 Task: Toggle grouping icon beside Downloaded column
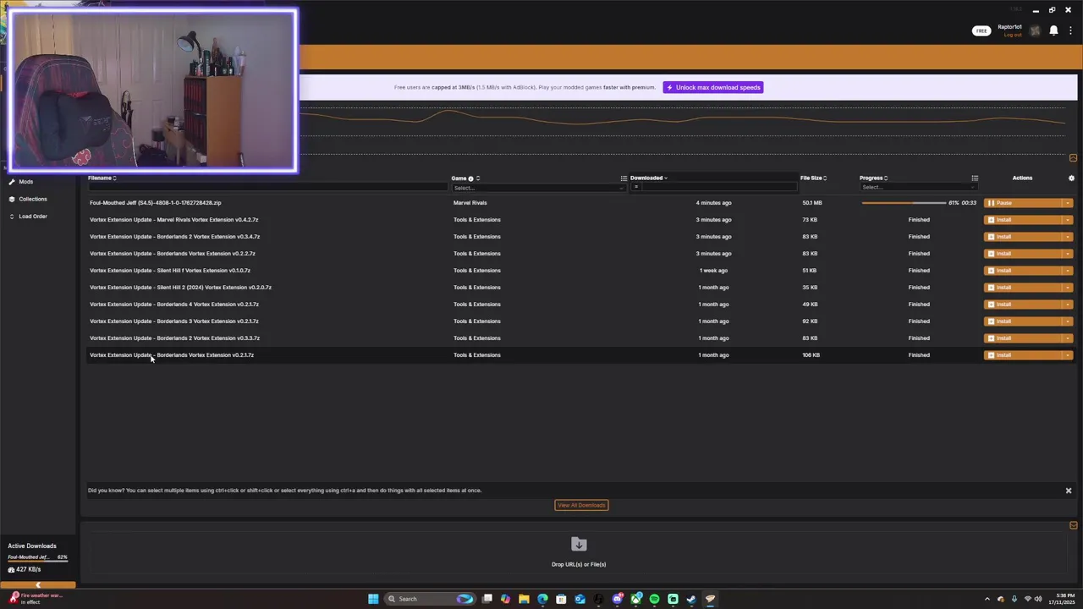point(624,178)
